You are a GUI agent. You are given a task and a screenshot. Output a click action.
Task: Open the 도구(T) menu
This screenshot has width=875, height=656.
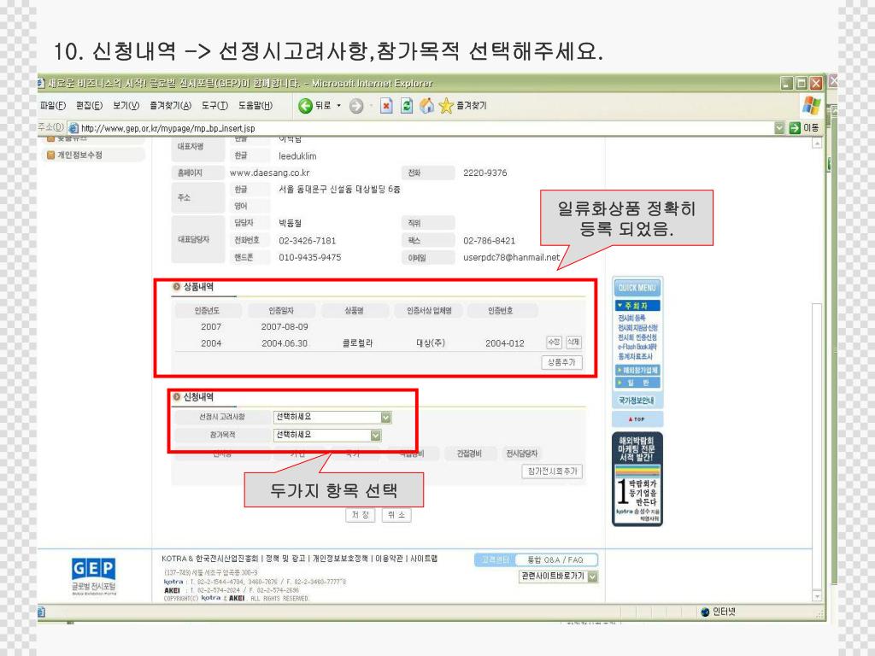tap(214, 105)
